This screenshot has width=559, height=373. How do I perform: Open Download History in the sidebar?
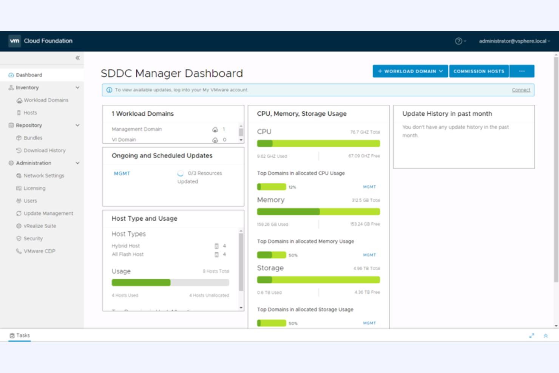click(x=20, y=150)
